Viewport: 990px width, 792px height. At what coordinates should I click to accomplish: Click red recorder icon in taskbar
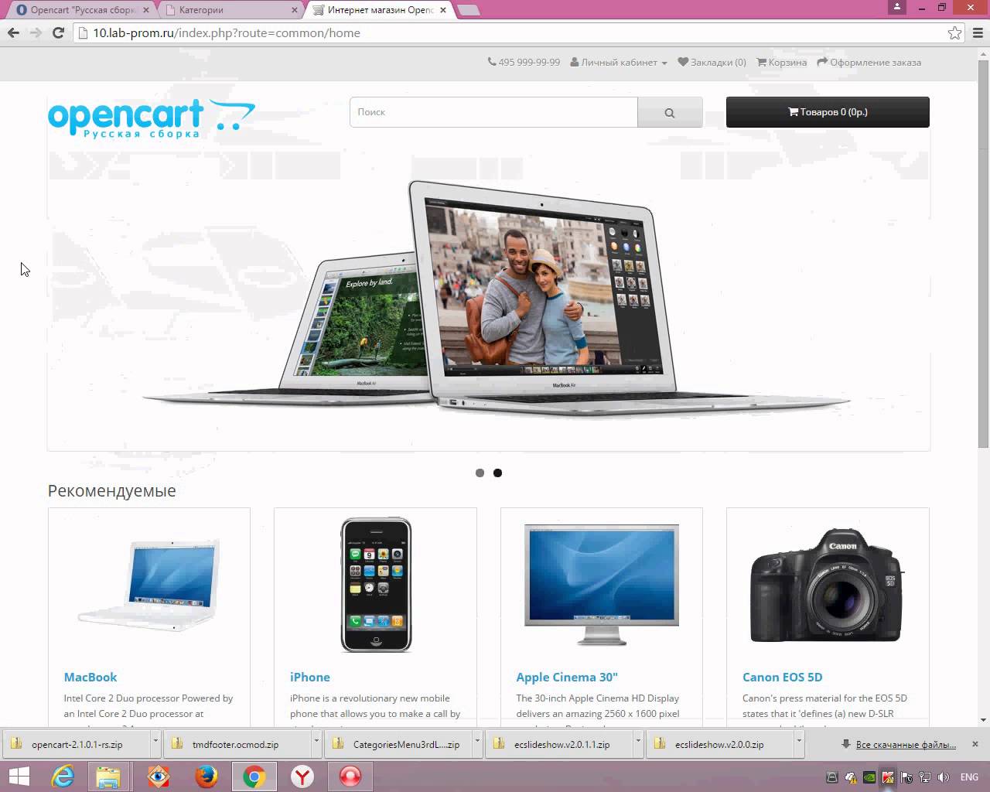[x=350, y=777]
